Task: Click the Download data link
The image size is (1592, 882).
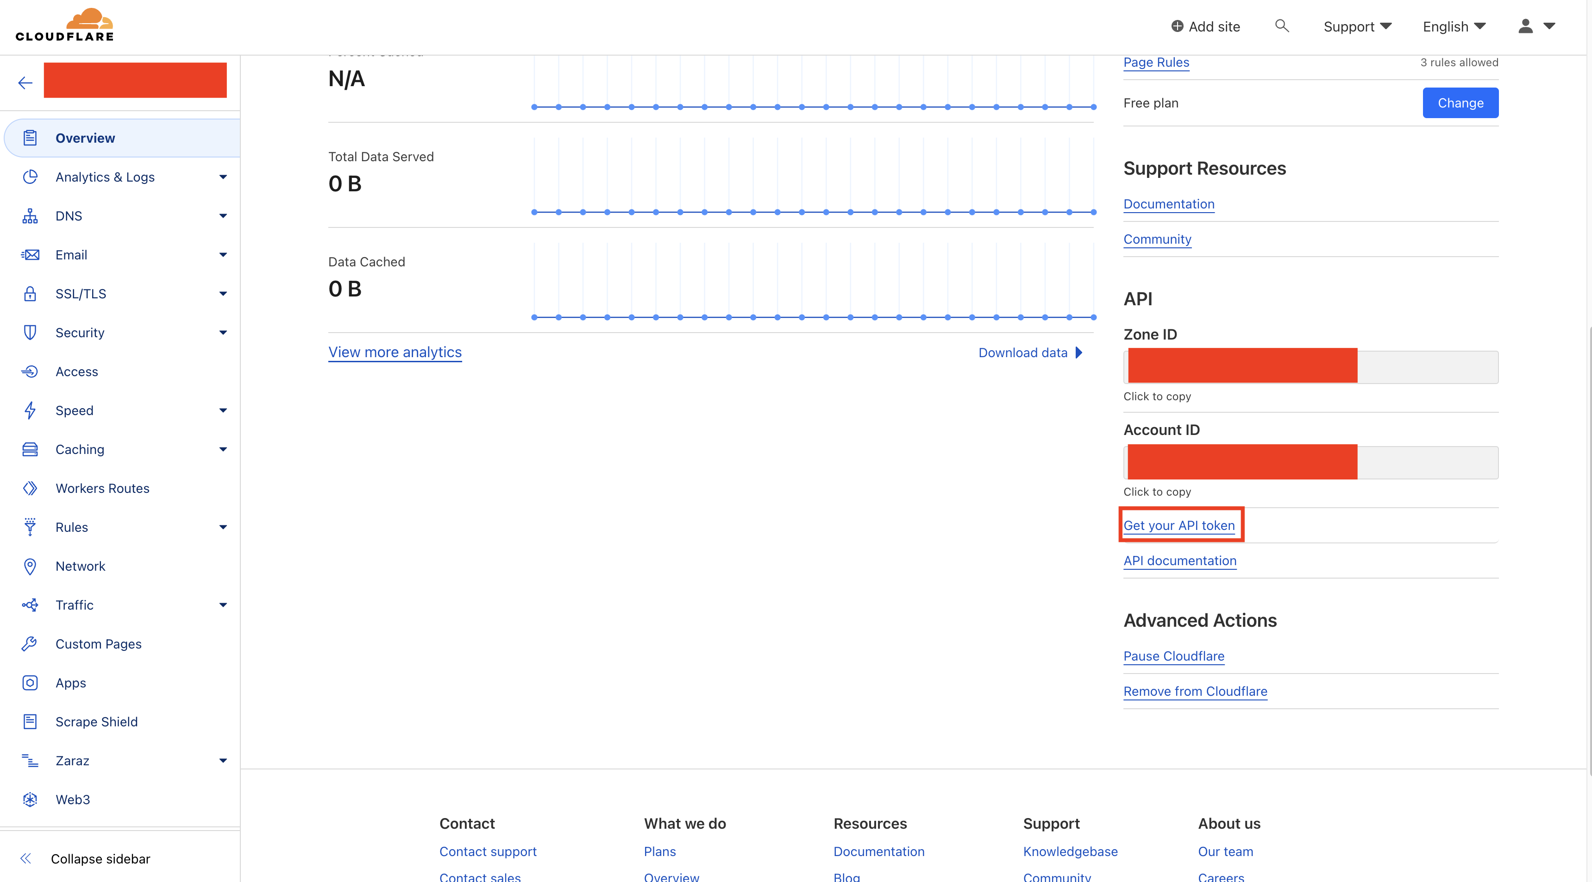Action: (x=1030, y=353)
